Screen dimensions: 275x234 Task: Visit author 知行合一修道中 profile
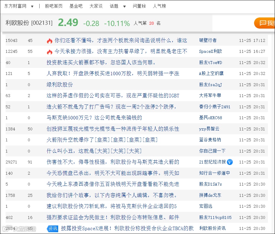pos(214,173)
